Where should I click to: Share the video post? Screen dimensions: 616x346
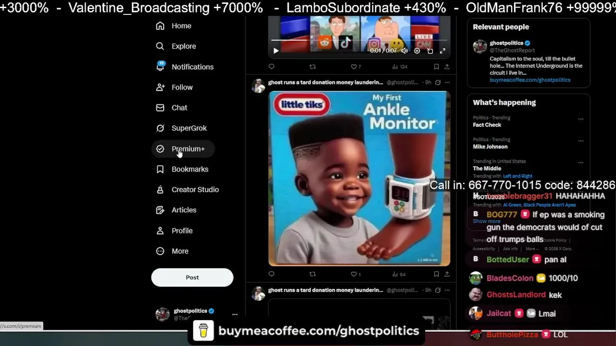click(x=447, y=66)
